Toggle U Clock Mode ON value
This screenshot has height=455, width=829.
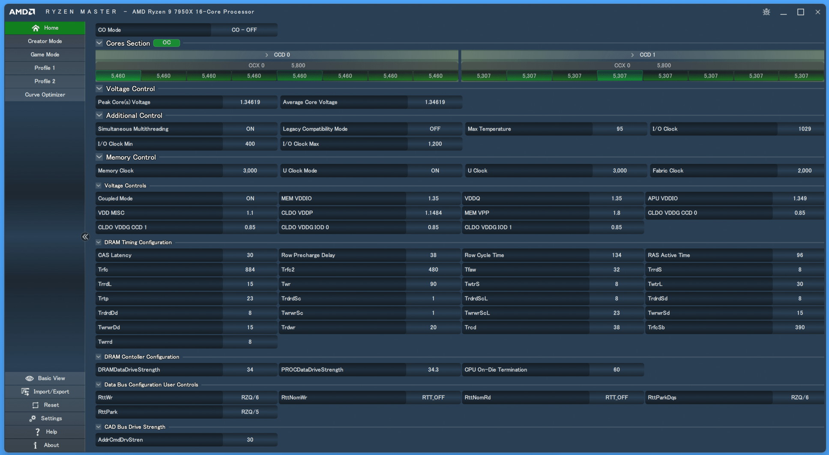tap(435, 170)
